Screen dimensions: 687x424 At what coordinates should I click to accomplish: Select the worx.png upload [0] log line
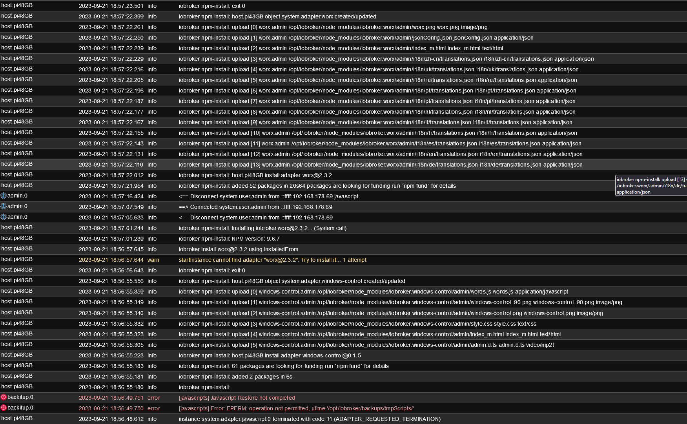click(x=333, y=27)
